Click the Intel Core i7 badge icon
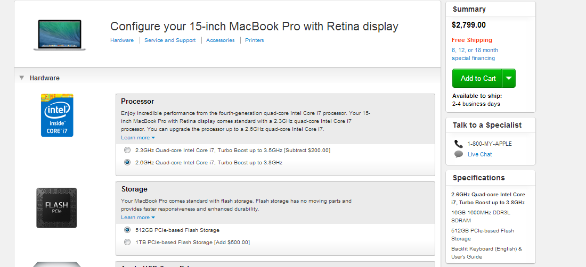Image resolution: width=586 pixels, height=267 pixels. (x=57, y=115)
